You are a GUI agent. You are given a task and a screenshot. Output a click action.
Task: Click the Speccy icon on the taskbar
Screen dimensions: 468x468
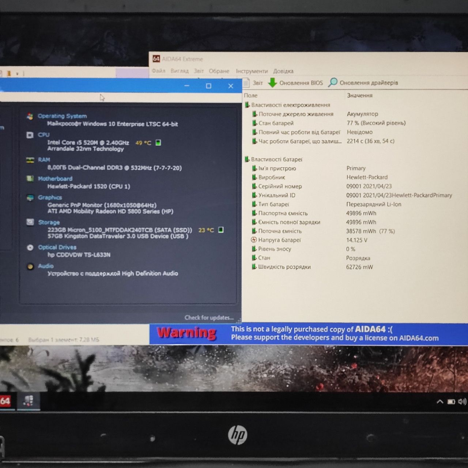(x=29, y=401)
